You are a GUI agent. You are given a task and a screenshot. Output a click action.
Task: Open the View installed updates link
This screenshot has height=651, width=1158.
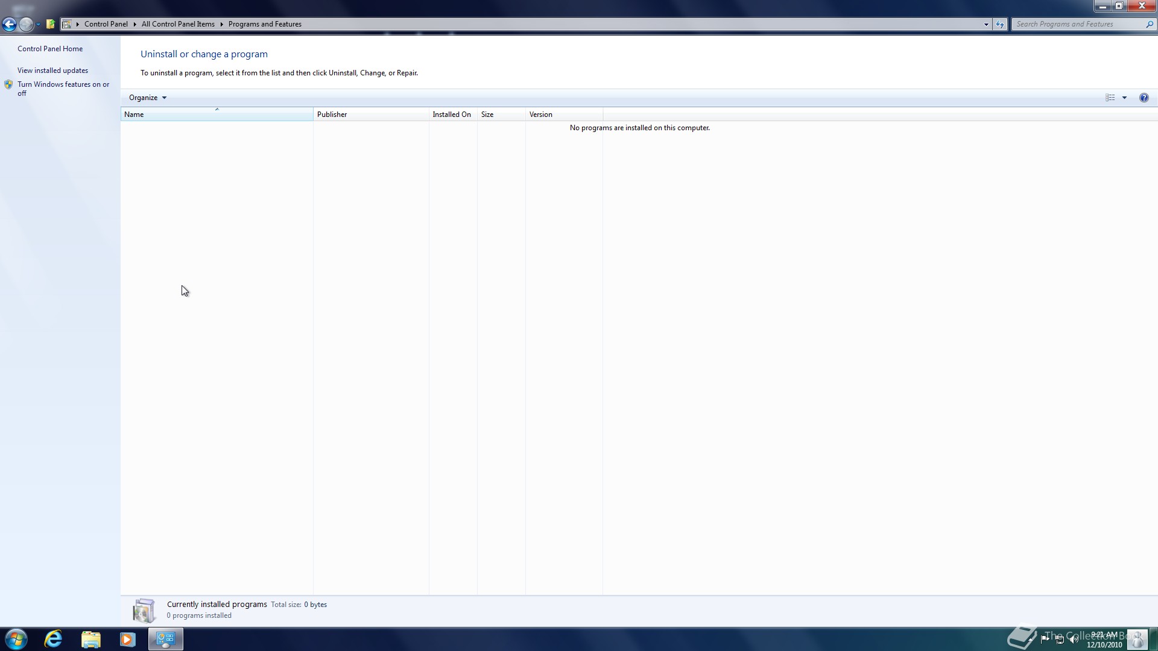tap(52, 71)
